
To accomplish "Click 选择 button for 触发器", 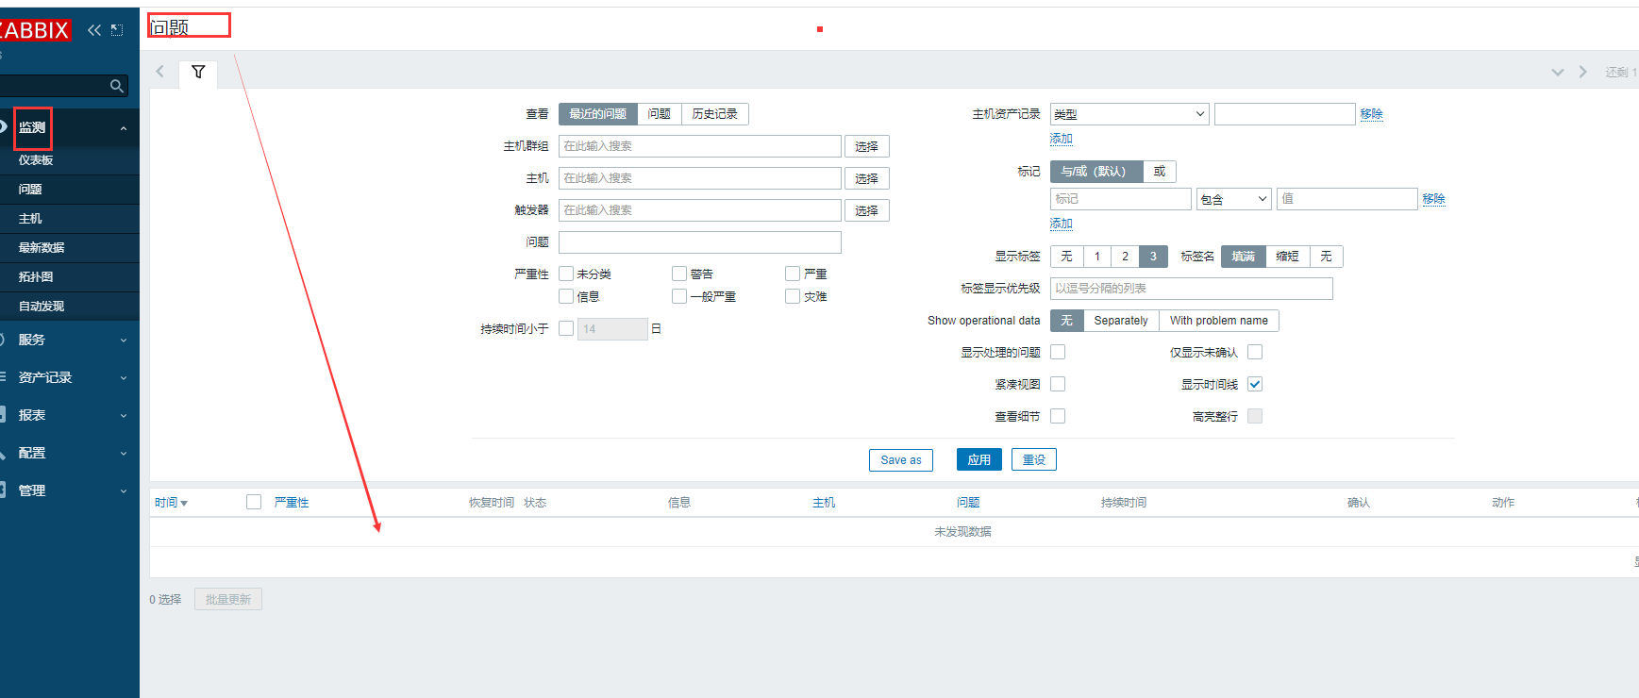I will coord(867,210).
